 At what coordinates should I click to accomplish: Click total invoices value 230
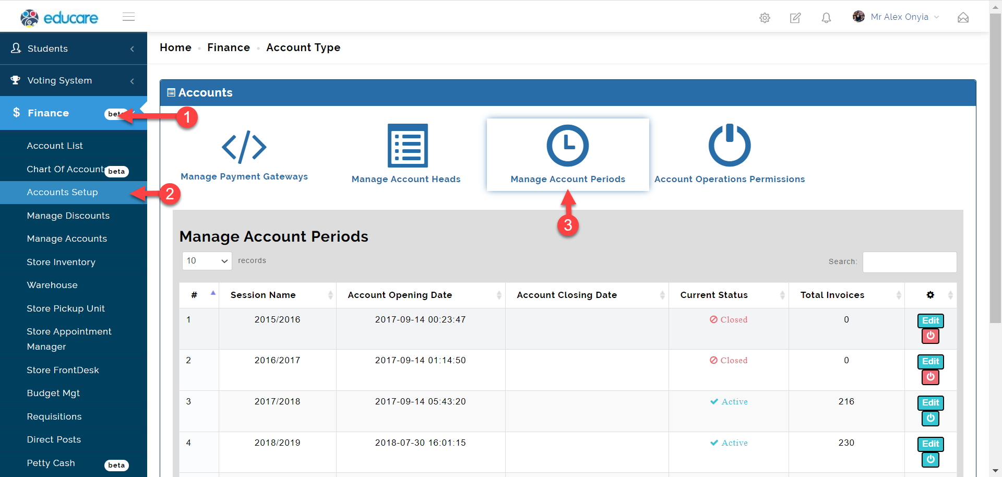[x=846, y=443]
